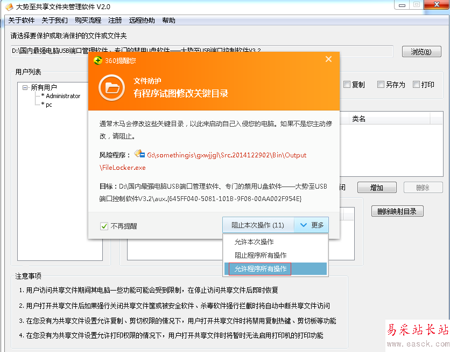Minimize the main application window
Viewport: 450px width, 352px height.
(402, 5)
